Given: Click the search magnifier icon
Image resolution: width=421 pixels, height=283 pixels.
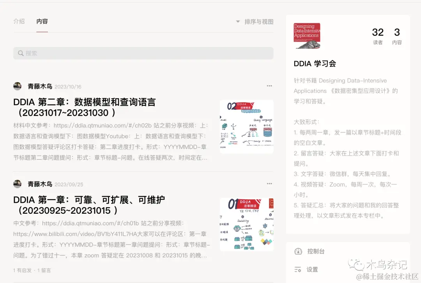Looking at the screenshot, I should coord(20,53).
